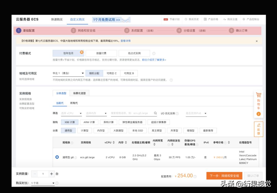Increase instance quantity with plus stepper
This screenshot has width=277, height=193.
[52, 174]
